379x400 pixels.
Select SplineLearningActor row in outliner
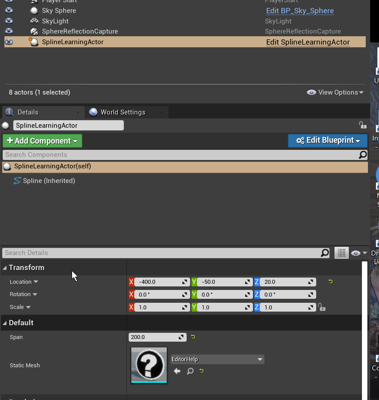(185, 42)
